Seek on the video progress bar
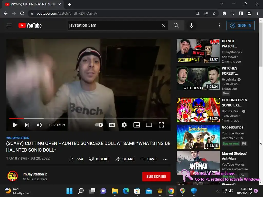Image resolution: width=263 pixels, height=197 pixels. (x=88, y=118)
